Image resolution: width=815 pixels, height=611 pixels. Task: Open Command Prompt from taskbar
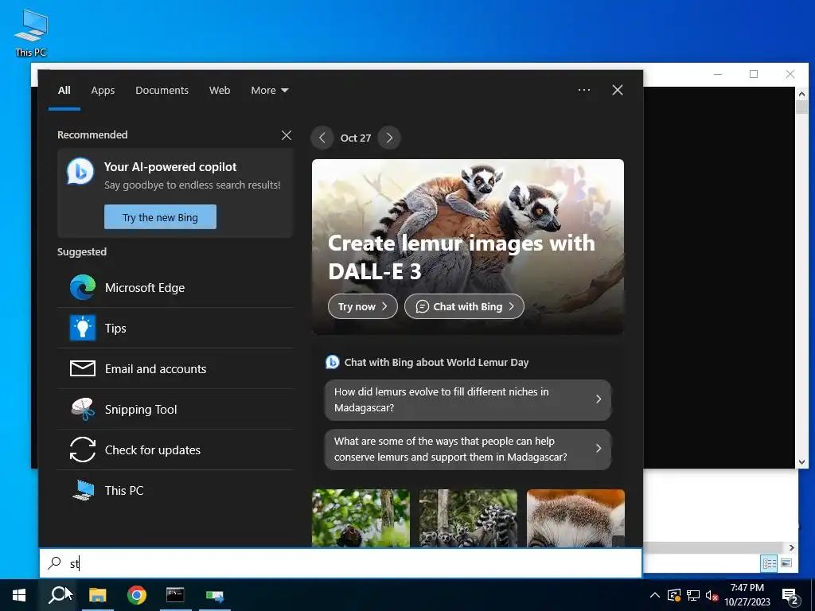tap(175, 595)
